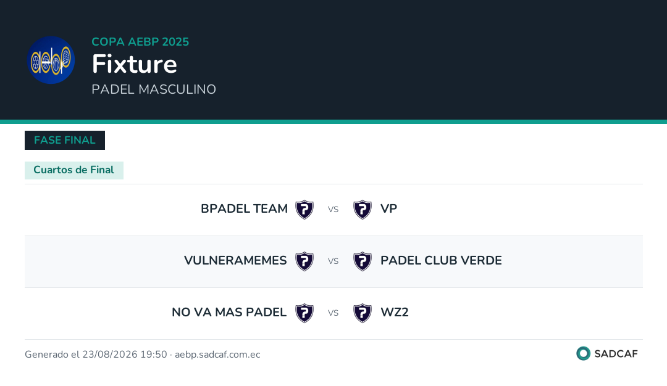This screenshot has height=386, width=667.
Task: Click the PADEL MASCULINO subtitle
Action: click(x=154, y=89)
